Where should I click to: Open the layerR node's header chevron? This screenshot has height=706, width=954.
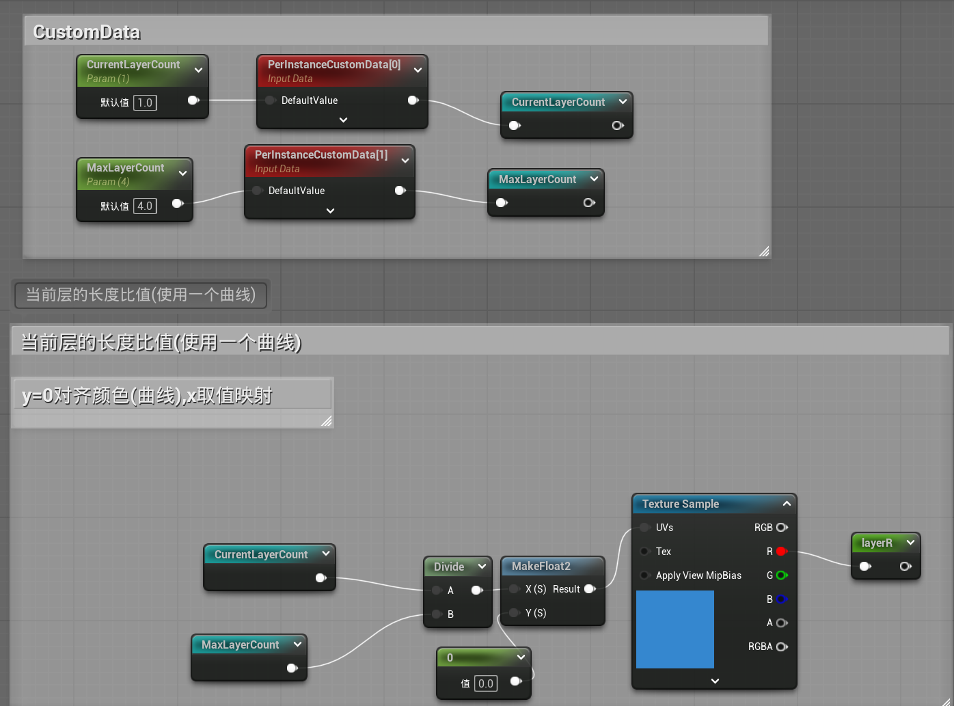click(x=910, y=543)
